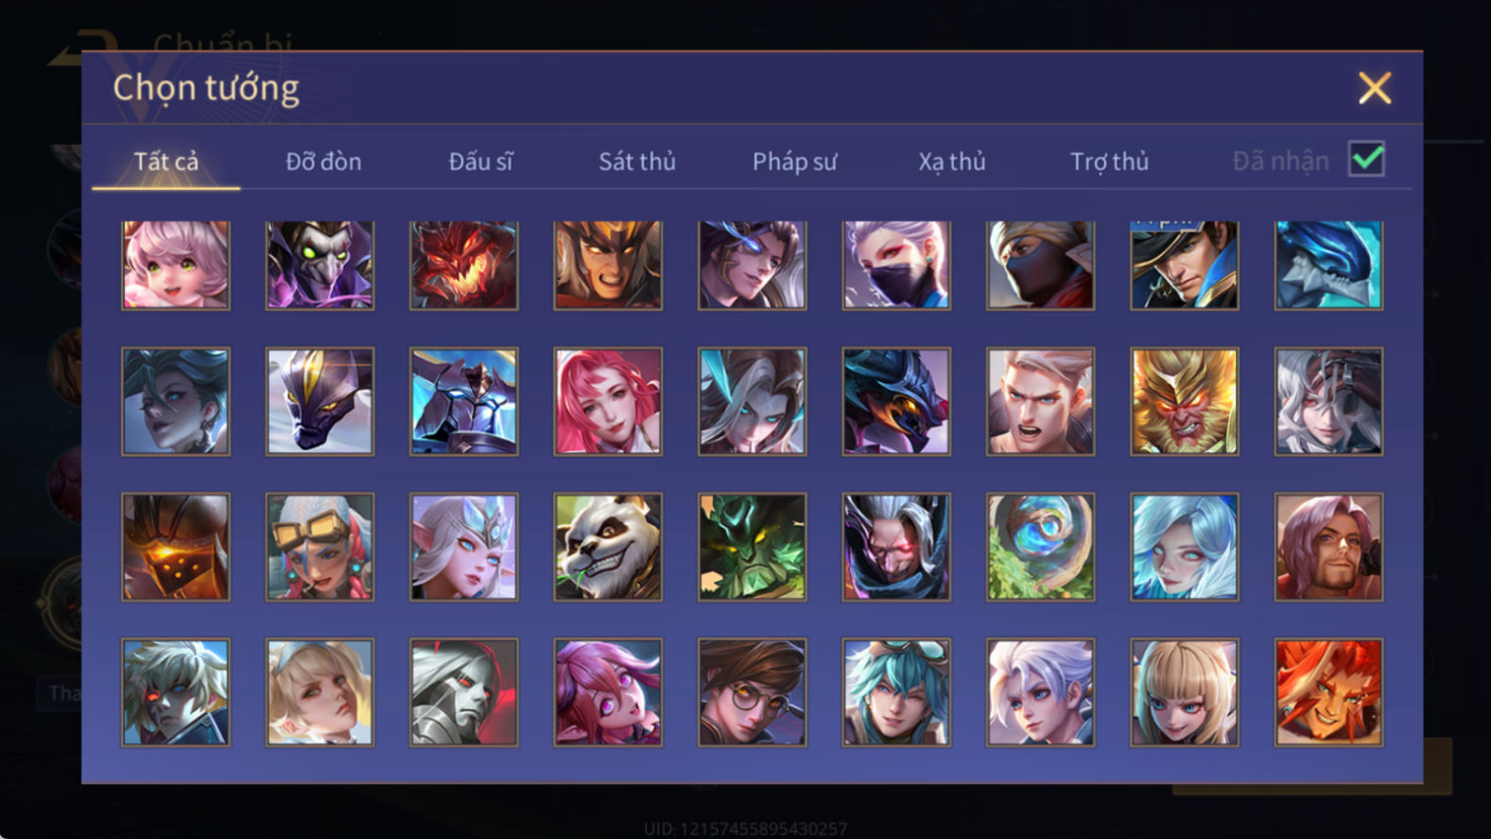Select the swirling blue orb hero portrait
The image size is (1491, 839).
[1040, 547]
